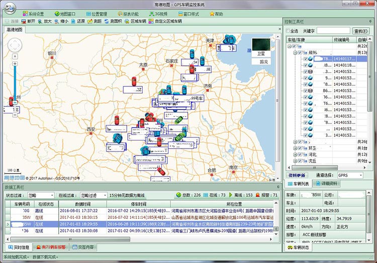Open the 报表功能 menu
This screenshot has height=263, width=377.
click(x=128, y=14)
